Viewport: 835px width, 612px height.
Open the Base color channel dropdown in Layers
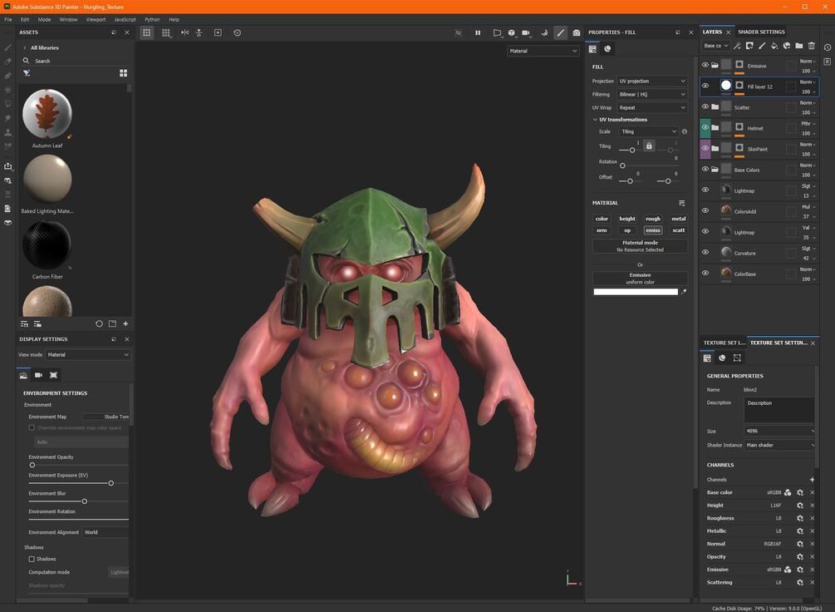(x=715, y=46)
